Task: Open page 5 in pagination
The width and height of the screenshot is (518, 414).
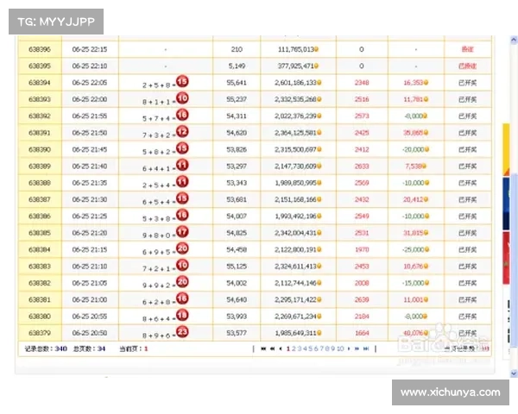Action: (310, 348)
